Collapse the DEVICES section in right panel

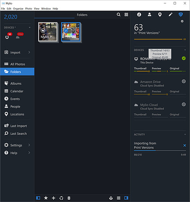click(185, 50)
